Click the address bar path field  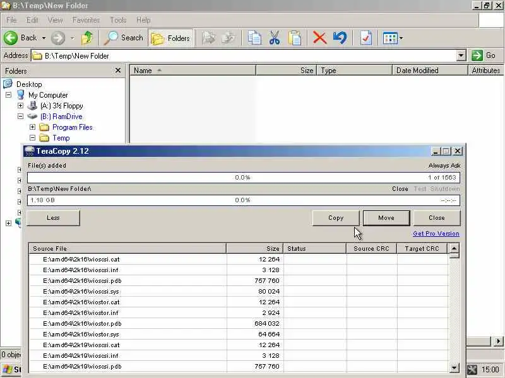point(244,55)
